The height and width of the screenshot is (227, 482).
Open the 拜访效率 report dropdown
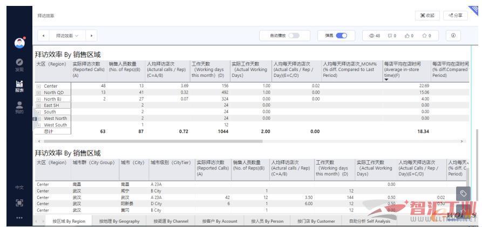[x=67, y=36]
